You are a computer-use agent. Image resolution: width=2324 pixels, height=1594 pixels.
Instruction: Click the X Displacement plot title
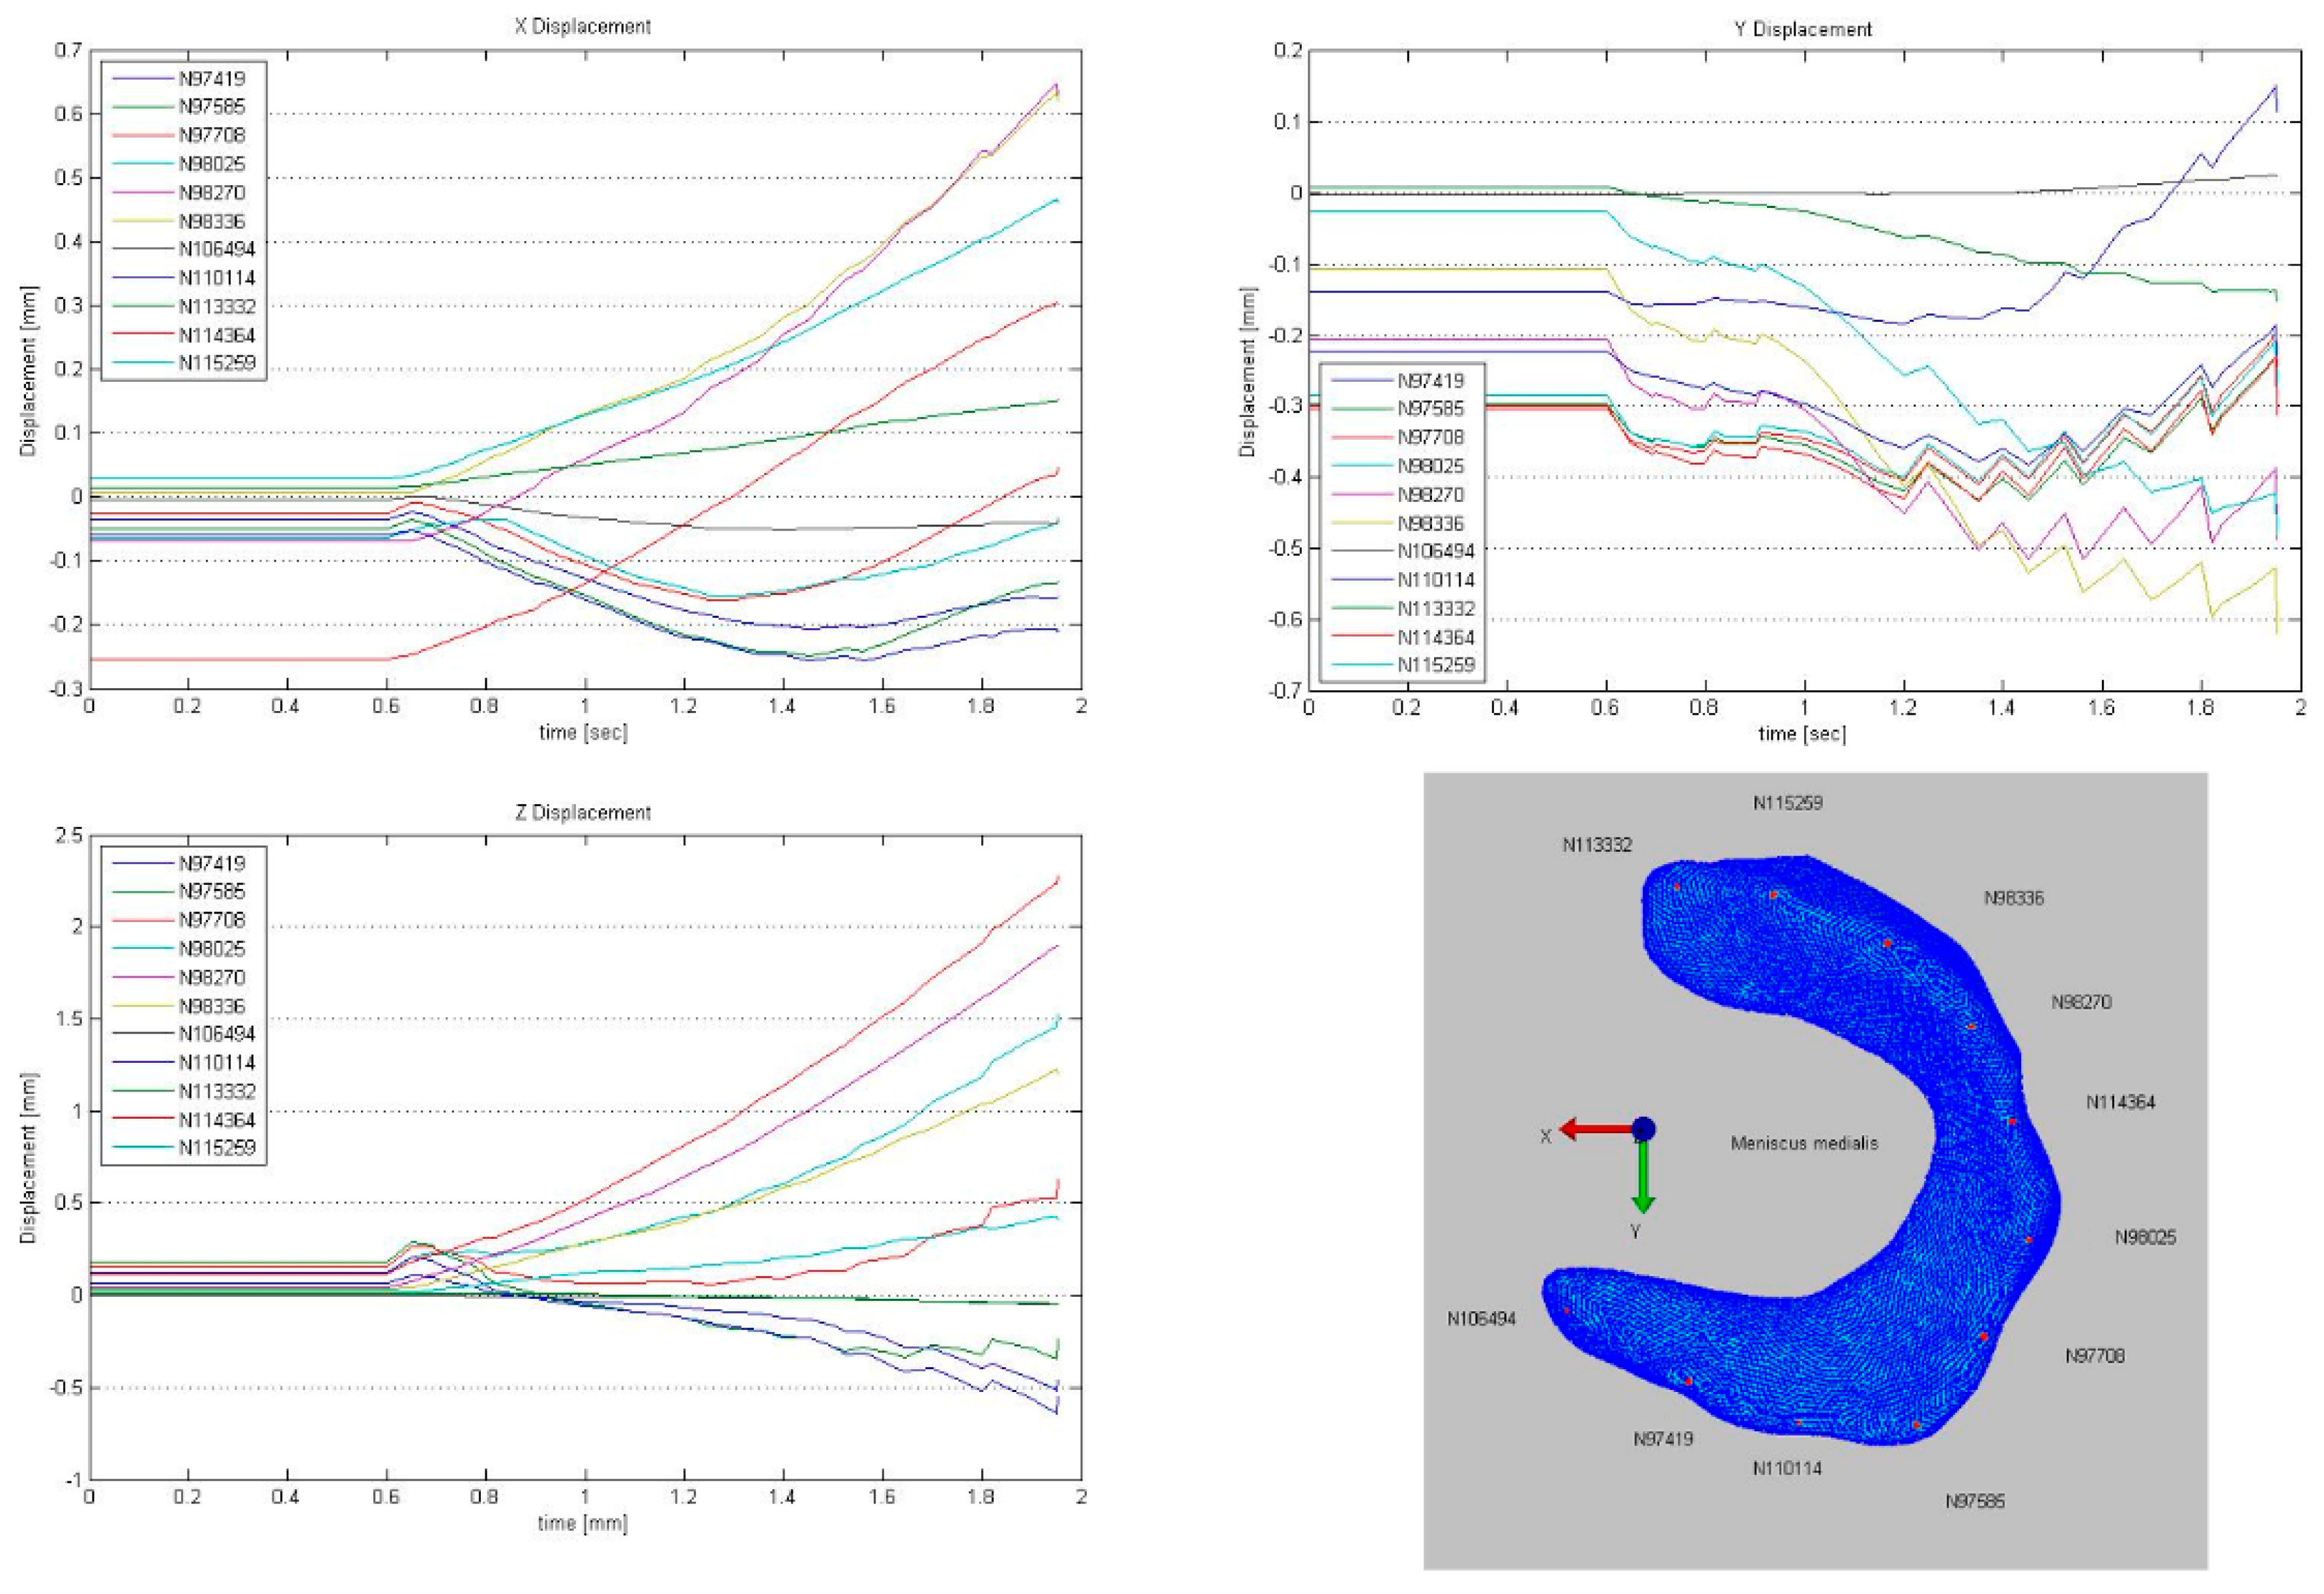point(582,27)
